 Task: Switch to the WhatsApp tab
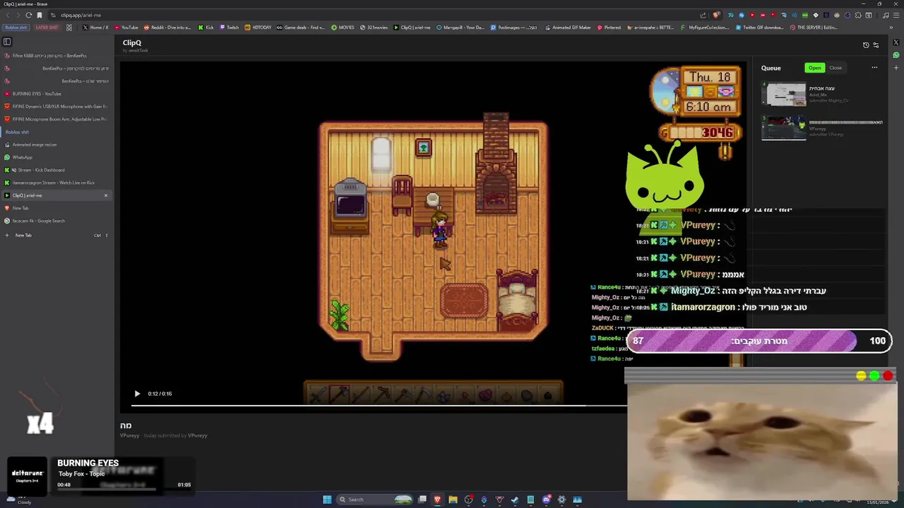coord(56,157)
